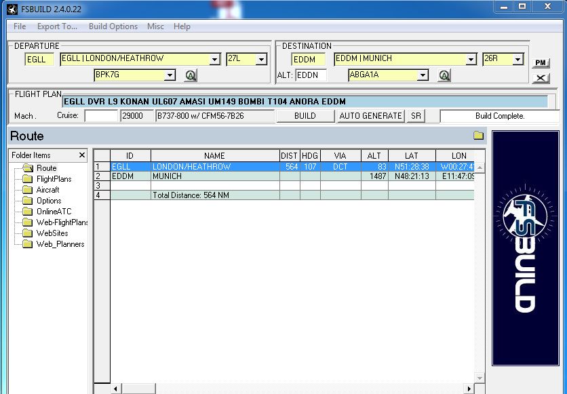Click the departure search magnifier icon

[191, 75]
